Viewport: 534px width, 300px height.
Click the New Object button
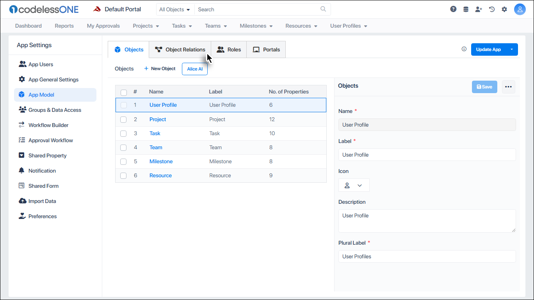coord(160,69)
